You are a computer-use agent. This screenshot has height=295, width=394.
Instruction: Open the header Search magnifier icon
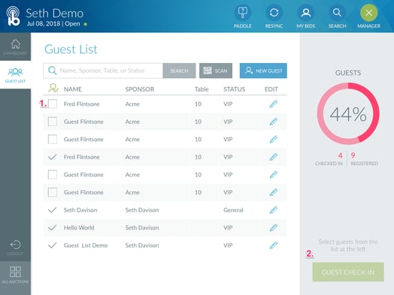point(337,13)
